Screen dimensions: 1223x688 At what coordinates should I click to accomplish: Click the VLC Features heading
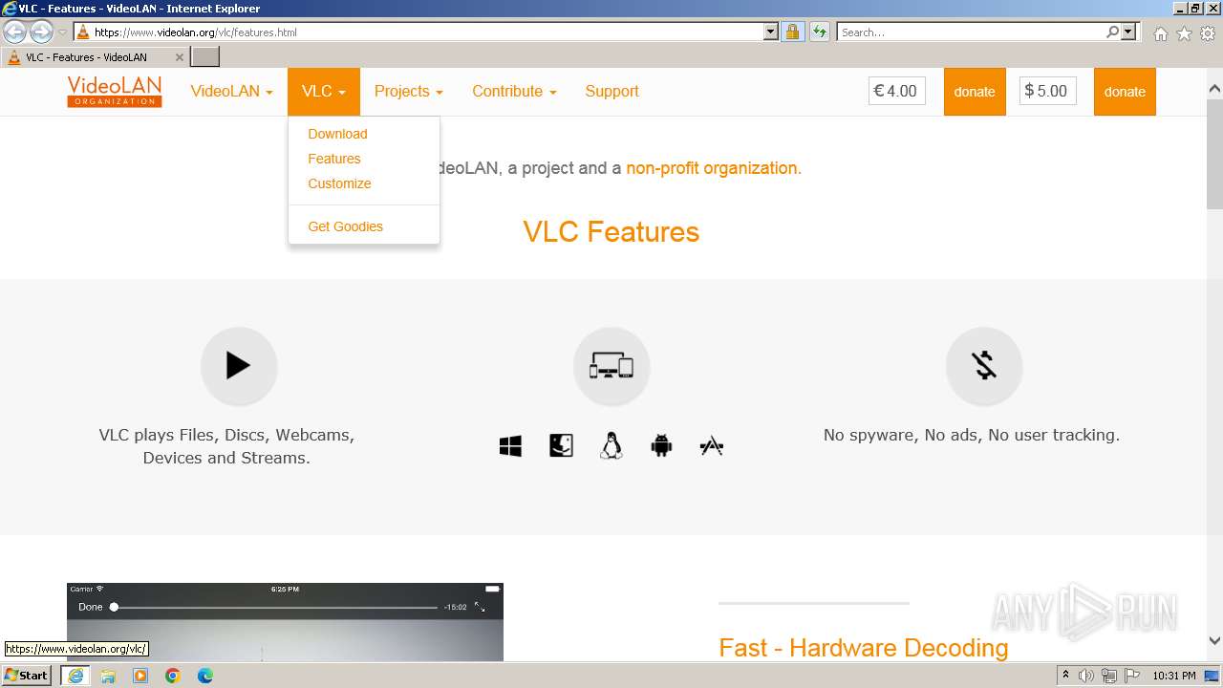coord(611,232)
